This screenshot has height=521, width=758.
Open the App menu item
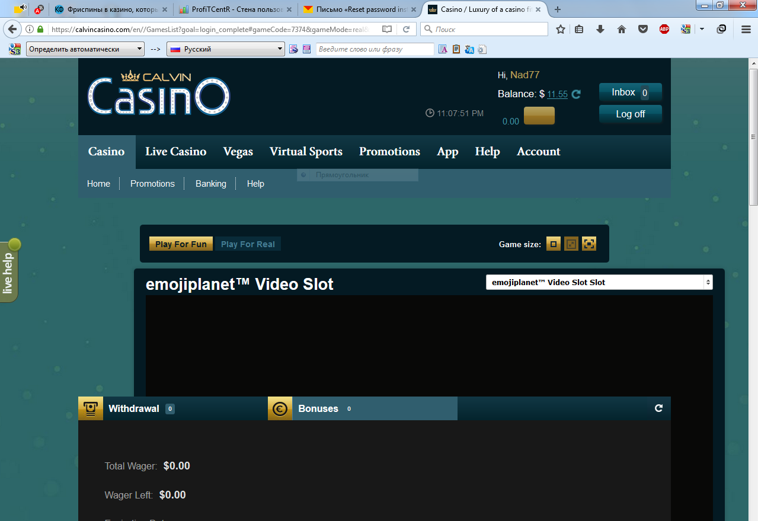pos(447,152)
